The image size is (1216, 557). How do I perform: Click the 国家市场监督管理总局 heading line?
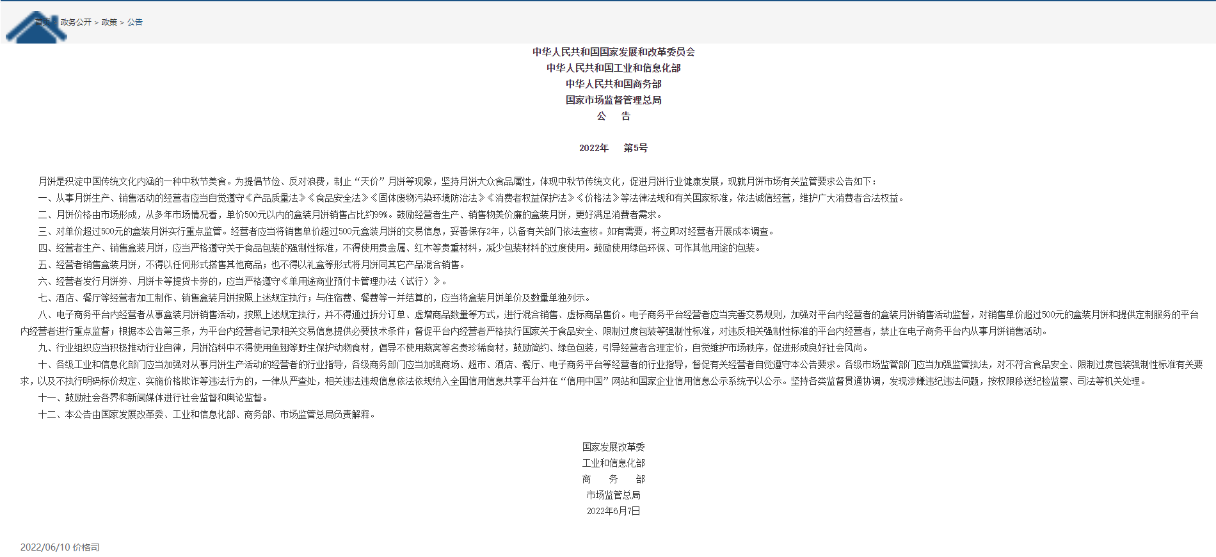[613, 100]
